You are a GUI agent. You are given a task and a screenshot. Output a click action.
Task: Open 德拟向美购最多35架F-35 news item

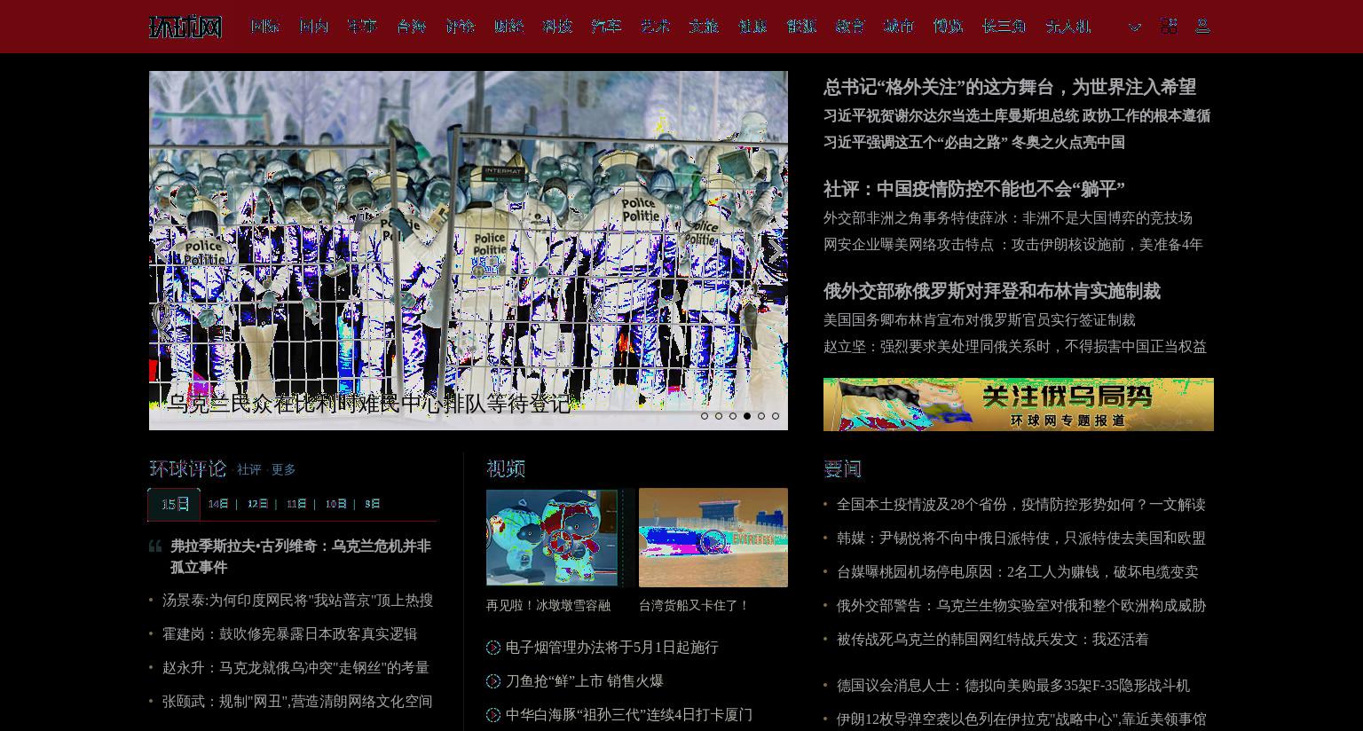1013,686
